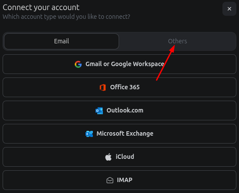Click the "Connect your account" heading

coord(41,7)
